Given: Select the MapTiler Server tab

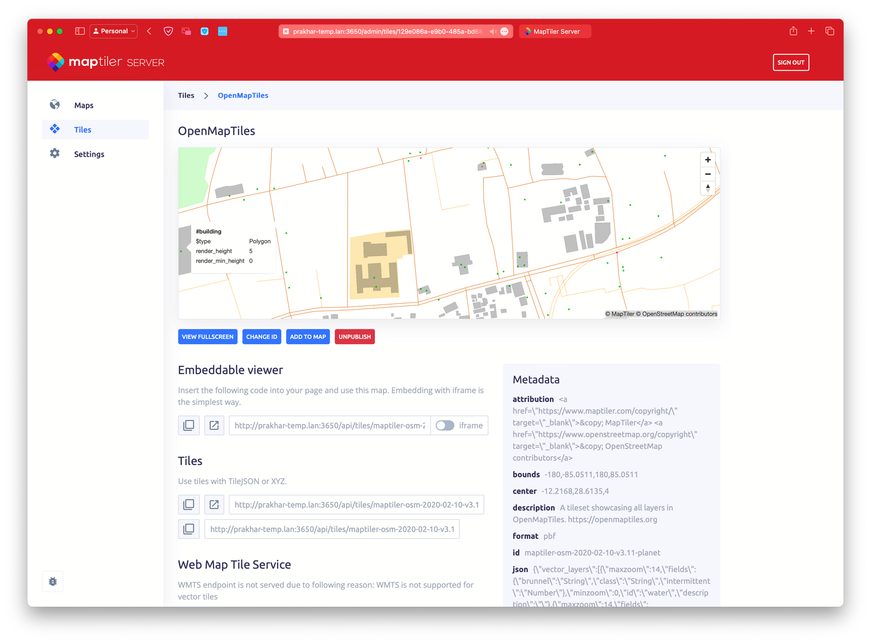Looking at the screenshot, I should (x=555, y=31).
